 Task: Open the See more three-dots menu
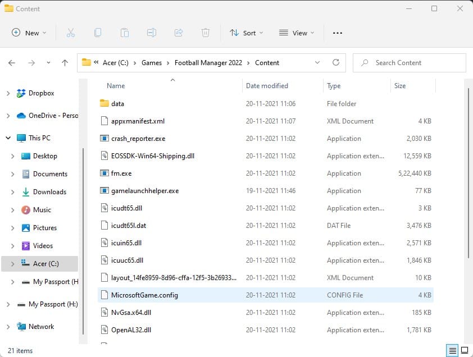pyautogui.click(x=337, y=33)
